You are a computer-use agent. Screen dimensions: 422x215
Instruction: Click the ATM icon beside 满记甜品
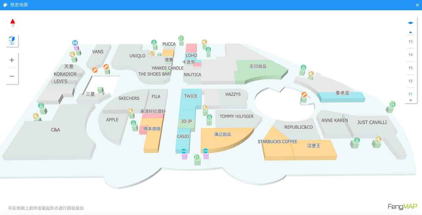pyautogui.click(x=205, y=151)
